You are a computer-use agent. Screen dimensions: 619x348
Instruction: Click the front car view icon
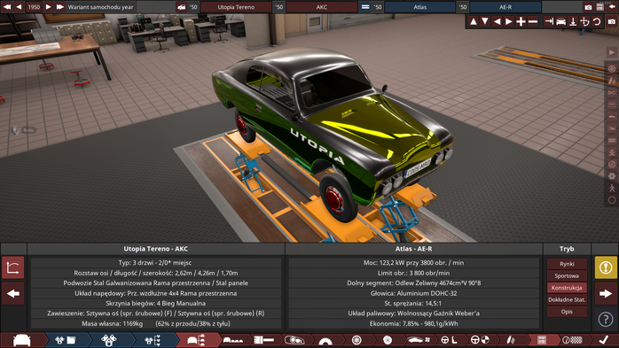(x=561, y=21)
